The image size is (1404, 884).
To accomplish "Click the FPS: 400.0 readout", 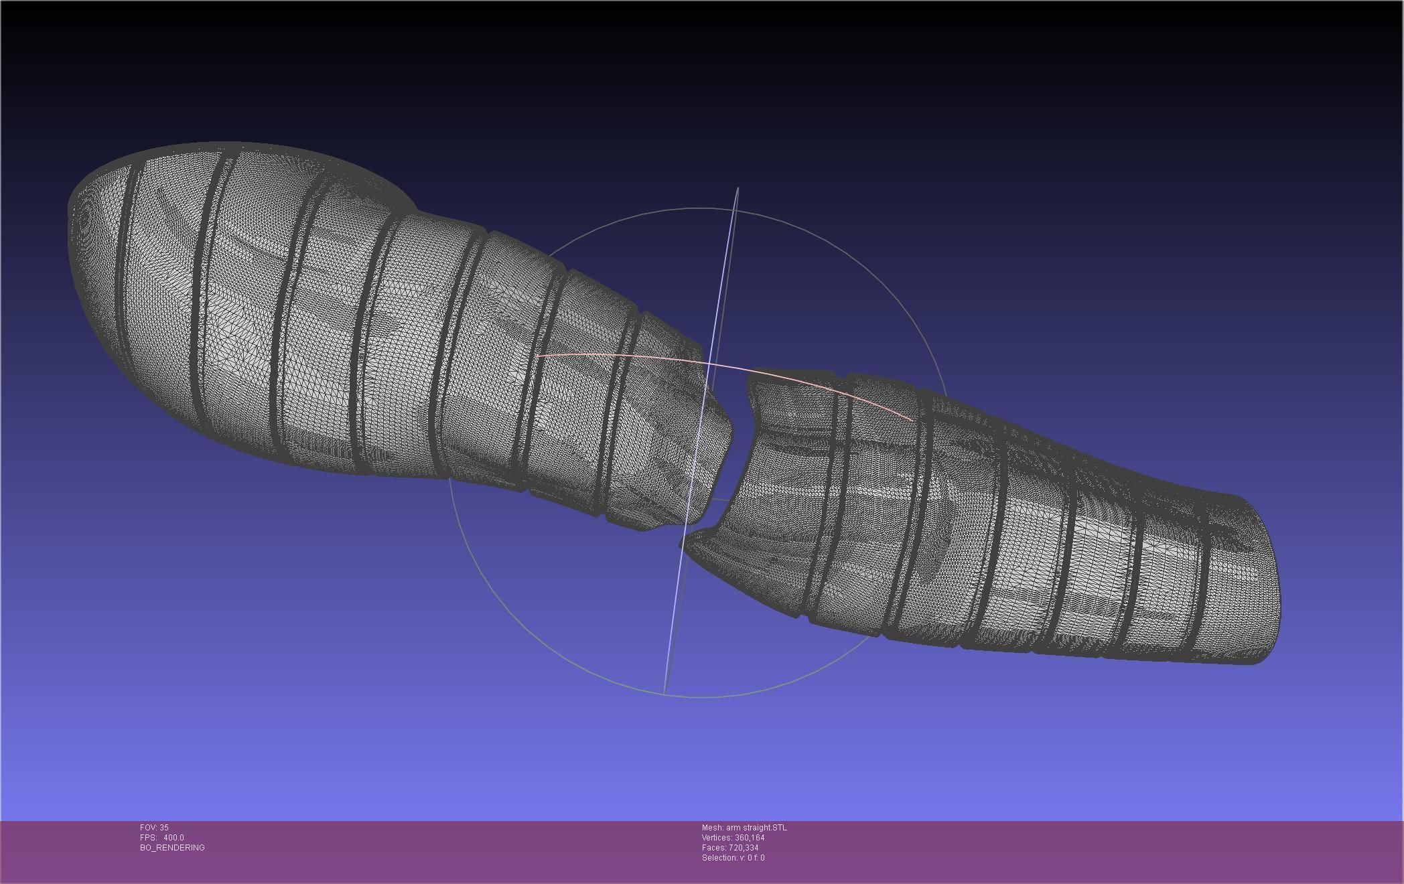I will point(162,838).
